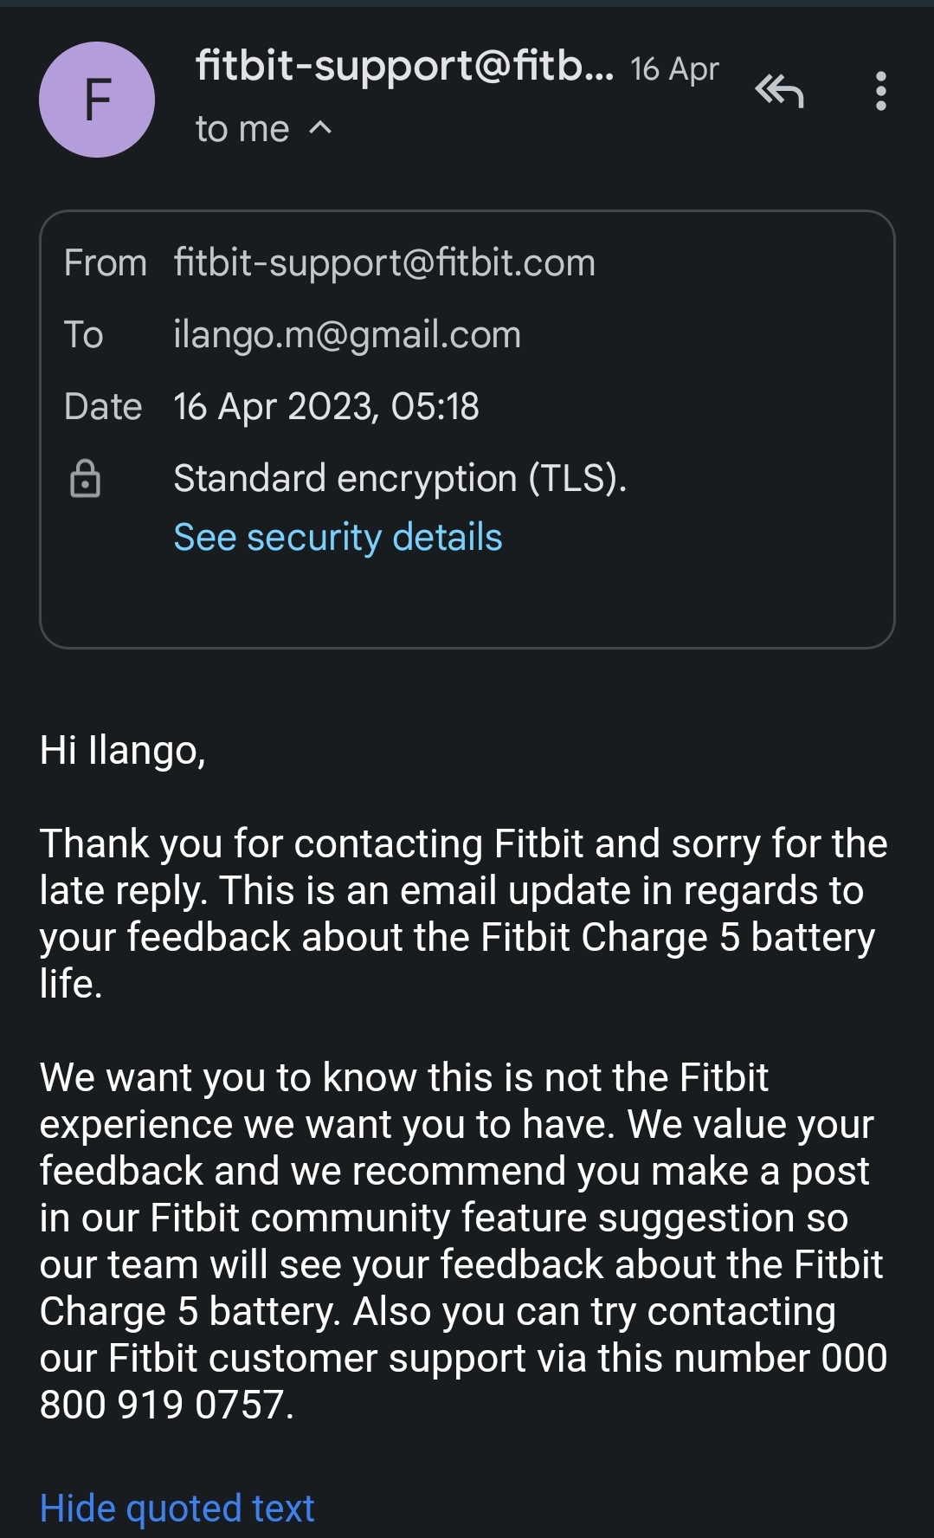Tap the "16 Apr" date in the header

pos(674,68)
